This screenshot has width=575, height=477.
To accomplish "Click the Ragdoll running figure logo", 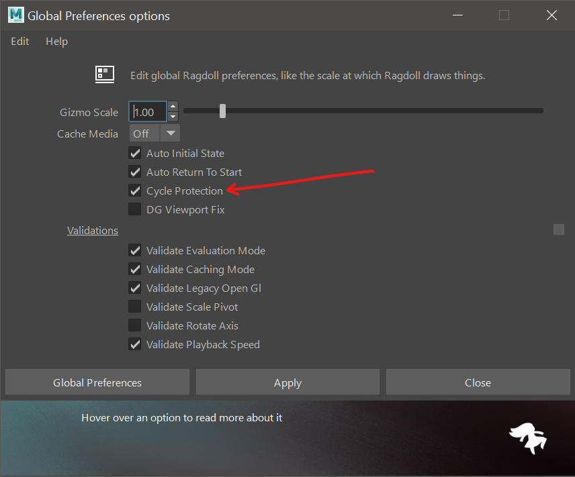I will (527, 437).
